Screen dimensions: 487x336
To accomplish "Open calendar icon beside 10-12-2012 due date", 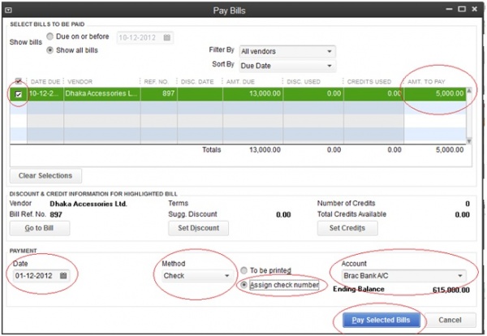I will coord(166,37).
